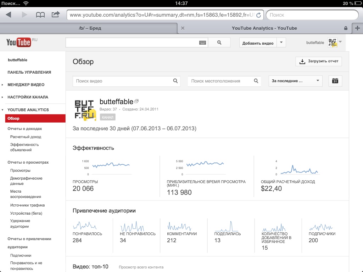This screenshot has height=272, width=363.
Task: Click the butteffable username in the header
Action: [315, 42]
